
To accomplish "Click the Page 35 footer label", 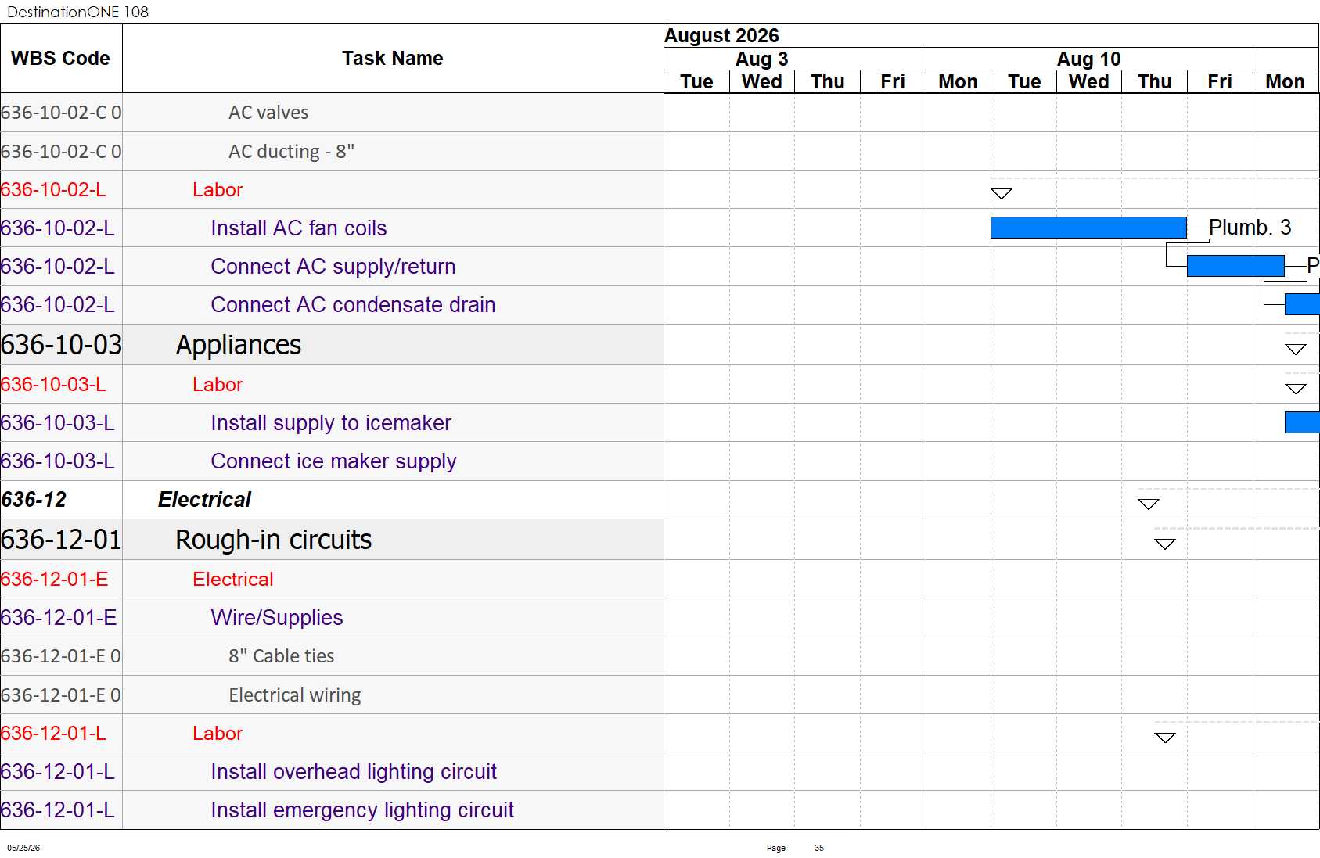I will coord(795,848).
